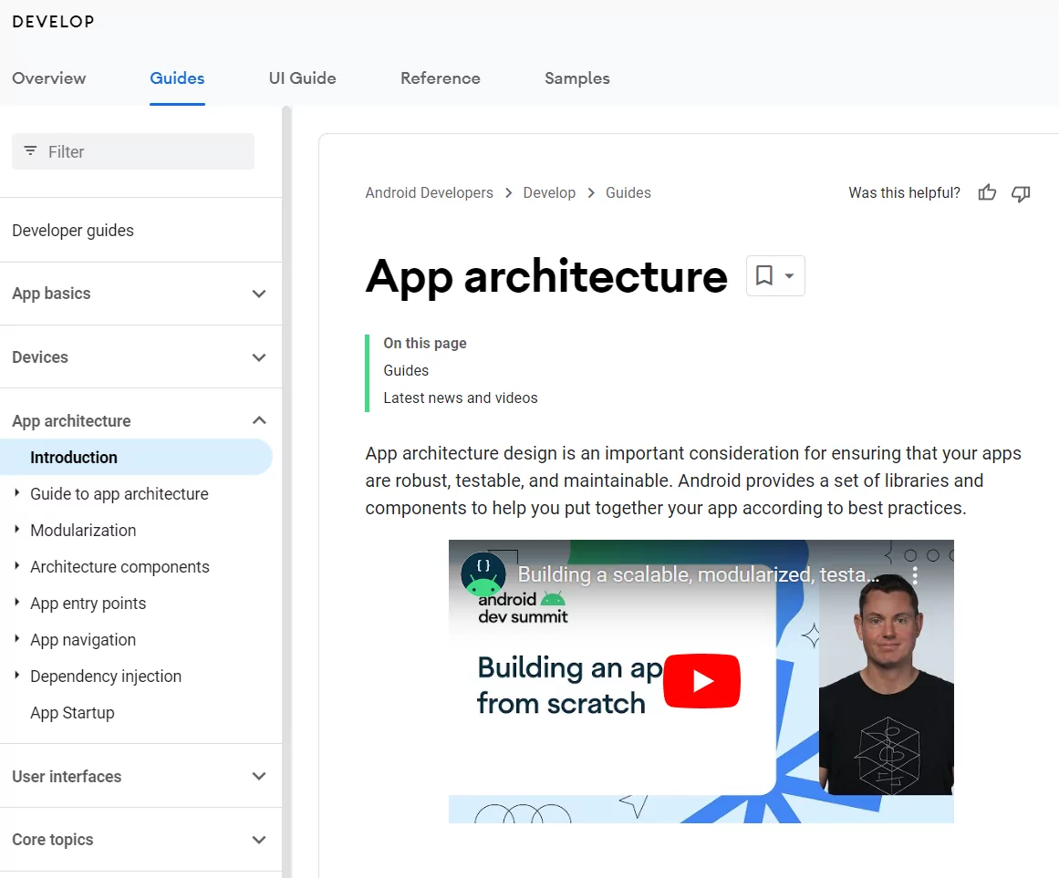Click Android Developers breadcrumb
Viewport: 1059px width, 878px height.
pyautogui.click(x=429, y=193)
